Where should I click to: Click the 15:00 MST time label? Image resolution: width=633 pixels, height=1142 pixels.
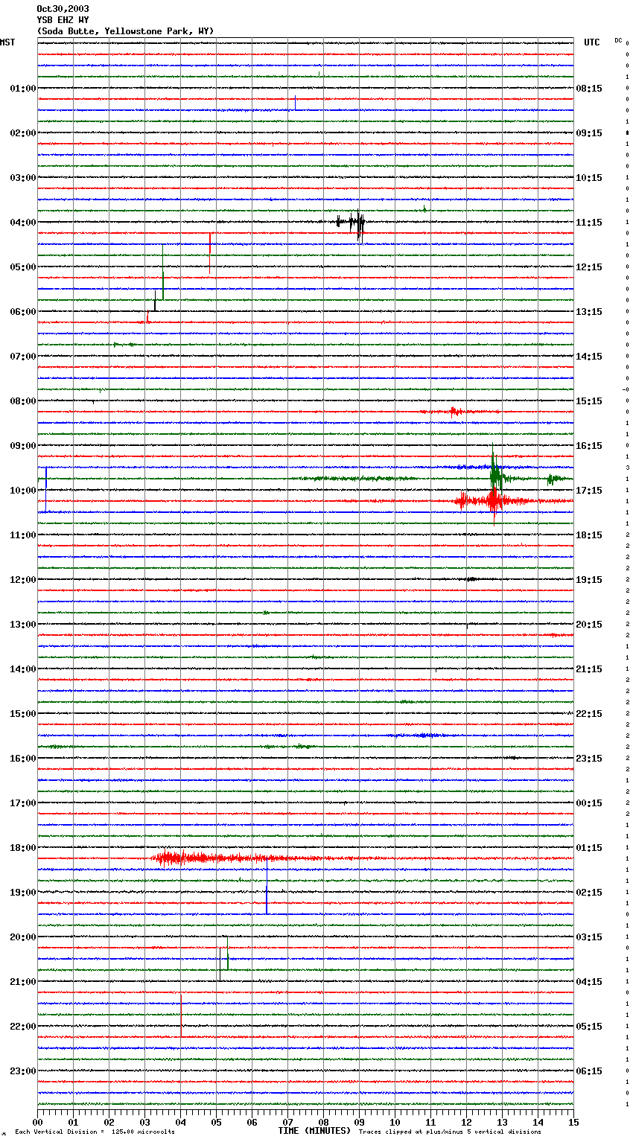point(23,714)
